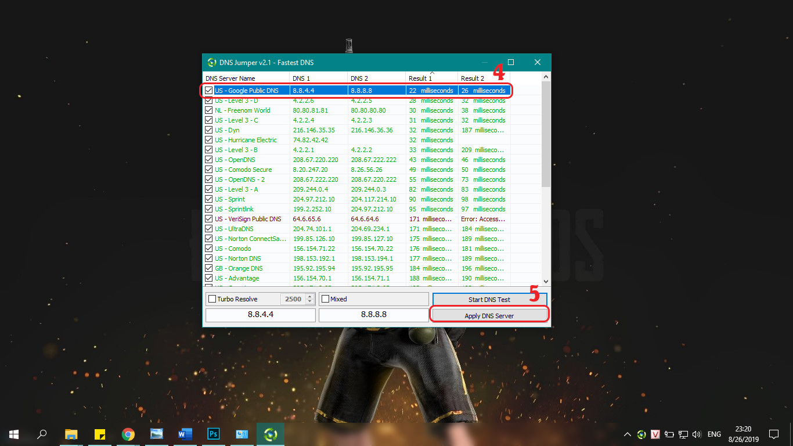The width and height of the screenshot is (793, 446).
Task: Click the 2500 Turbo Resolve value field
Action: (x=293, y=299)
